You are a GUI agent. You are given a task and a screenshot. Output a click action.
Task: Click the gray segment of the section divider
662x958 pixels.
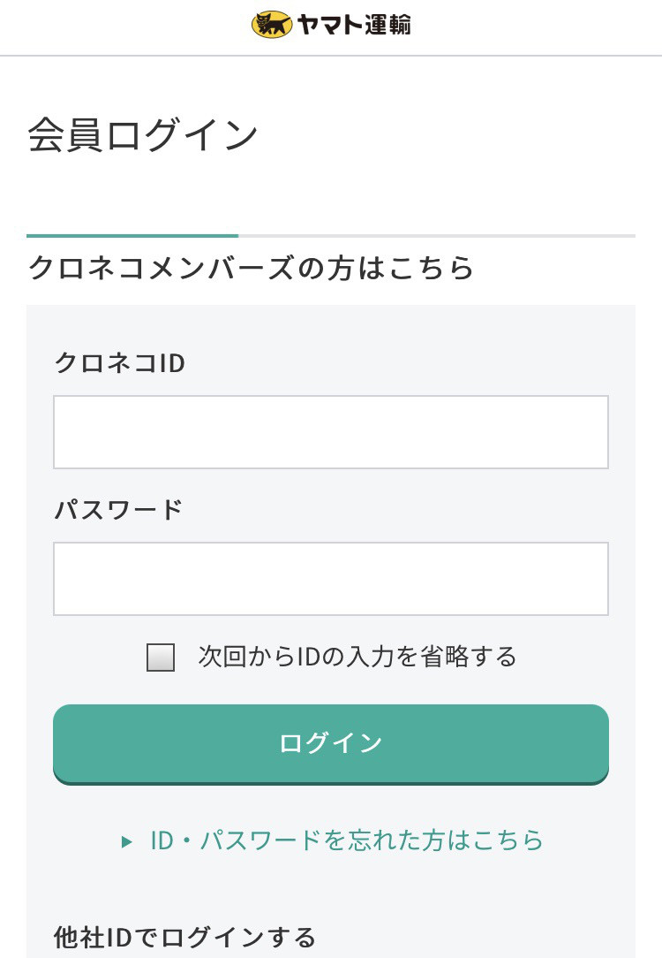tap(437, 235)
